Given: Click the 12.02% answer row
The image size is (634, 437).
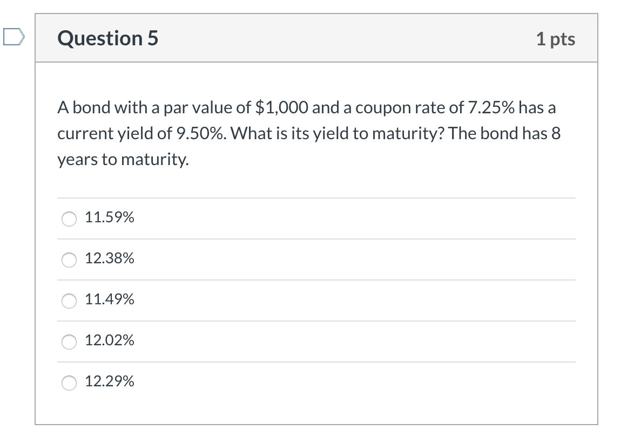Looking at the screenshot, I should tap(316, 341).
